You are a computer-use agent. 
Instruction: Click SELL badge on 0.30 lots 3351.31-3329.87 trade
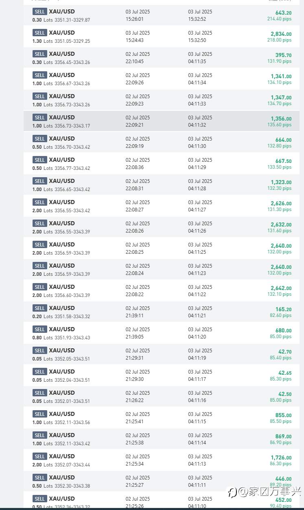click(x=40, y=11)
